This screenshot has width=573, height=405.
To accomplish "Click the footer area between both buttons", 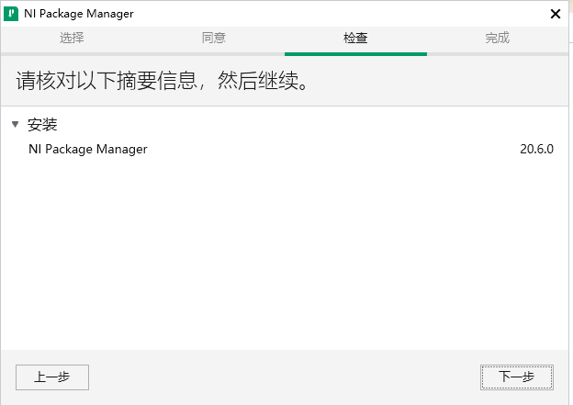I will tap(285, 377).
